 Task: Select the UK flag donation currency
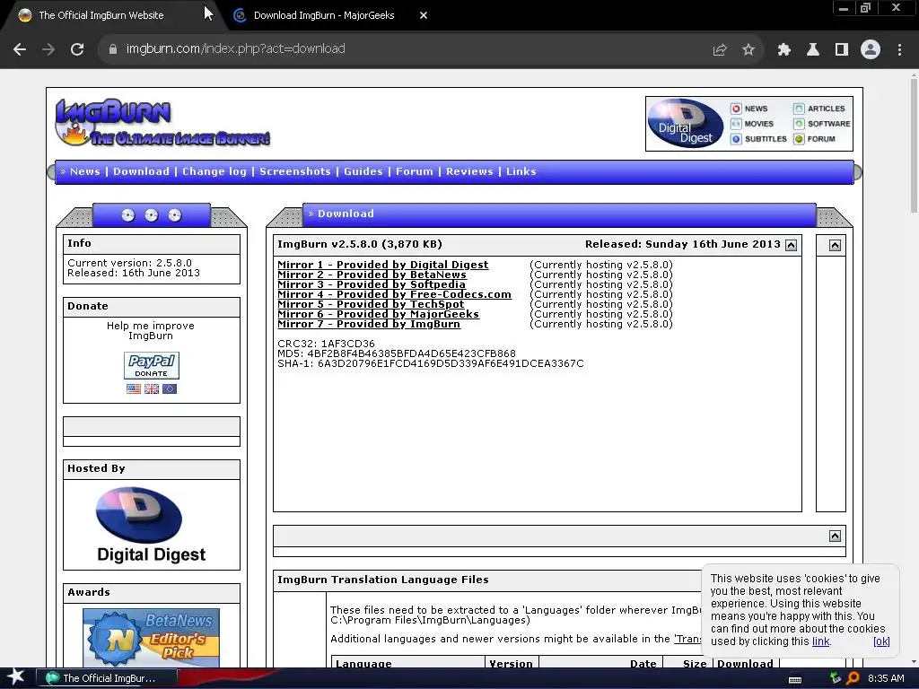pyautogui.click(x=151, y=388)
